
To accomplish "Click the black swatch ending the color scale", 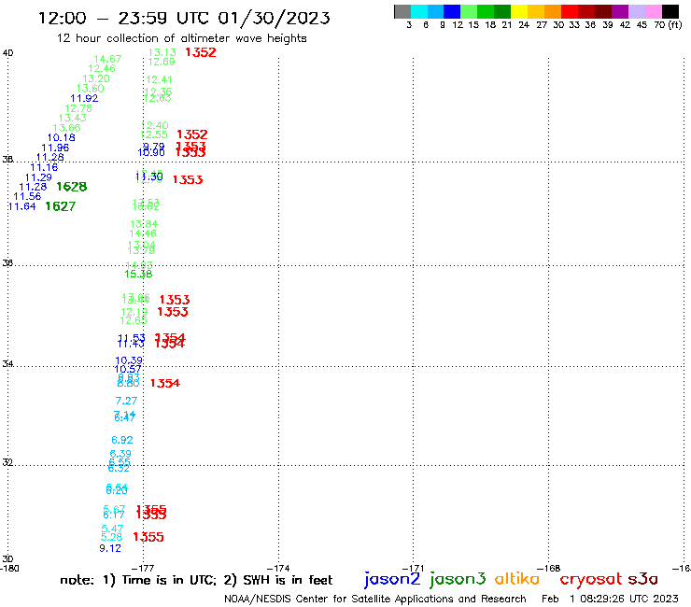I will pyautogui.click(x=670, y=11).
